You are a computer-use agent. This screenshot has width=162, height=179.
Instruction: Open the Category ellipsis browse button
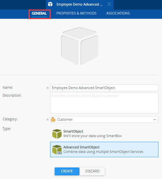(x=154, y=119)
